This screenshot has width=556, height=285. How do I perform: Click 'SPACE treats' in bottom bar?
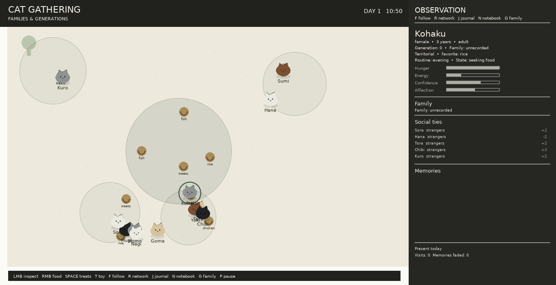point(78,276)
